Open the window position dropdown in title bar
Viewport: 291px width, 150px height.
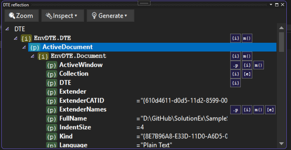tap(270, 5)
